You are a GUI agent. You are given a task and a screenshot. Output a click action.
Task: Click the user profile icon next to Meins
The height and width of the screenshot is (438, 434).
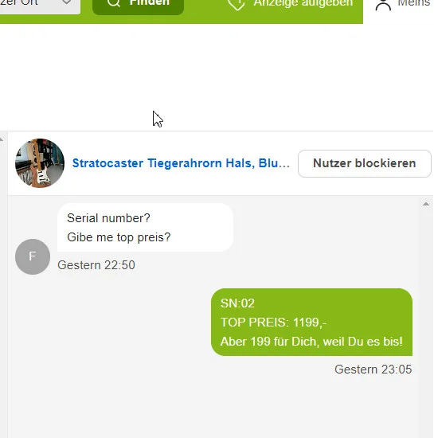(x=383, y=5)
